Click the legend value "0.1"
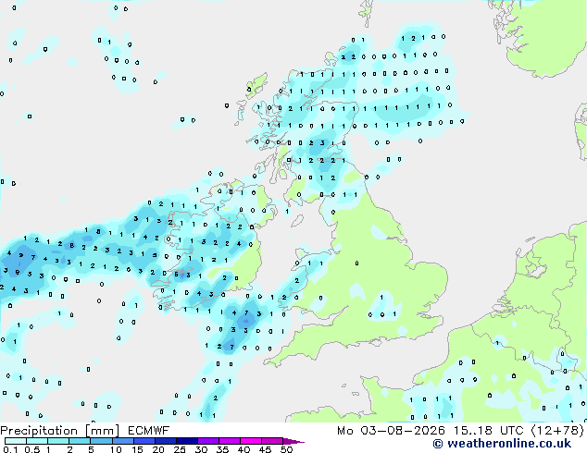587x453 pixels. (x=10, y=449)
